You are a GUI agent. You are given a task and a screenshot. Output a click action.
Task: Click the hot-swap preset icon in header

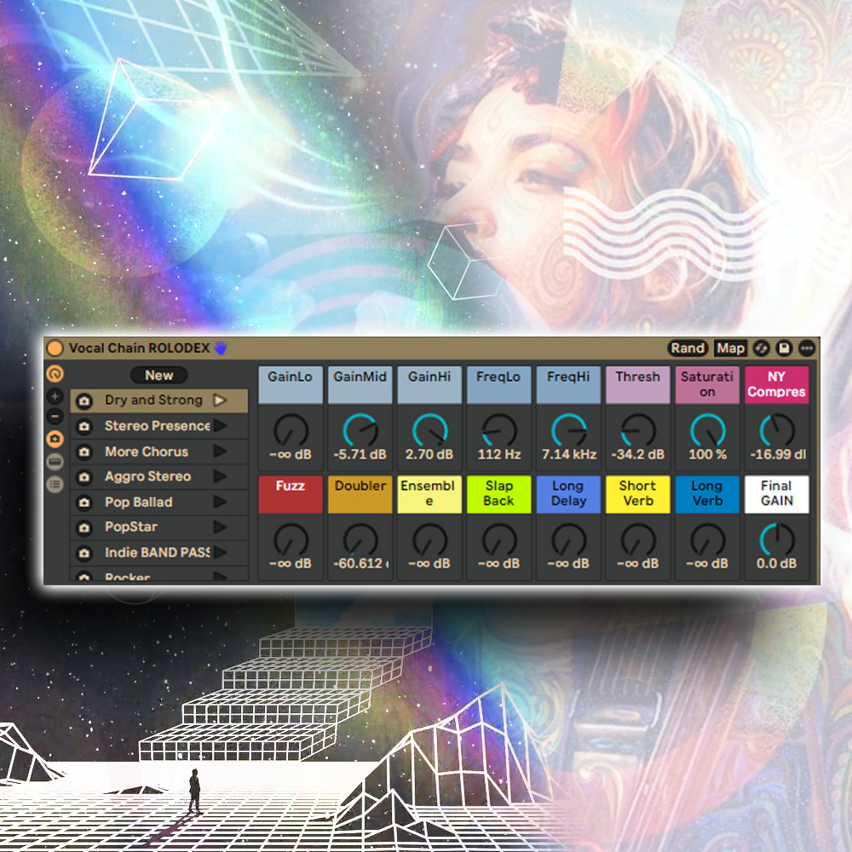(761, 348)
